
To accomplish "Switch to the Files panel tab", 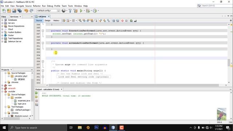I will click(x=4, y=17).
